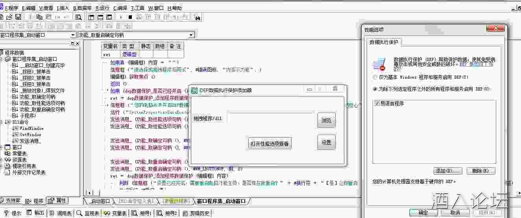This screenshot has width=521, height=218.
Task: Open the 监视表 watch panel at the bottom
Action: [x=87, y=213]
